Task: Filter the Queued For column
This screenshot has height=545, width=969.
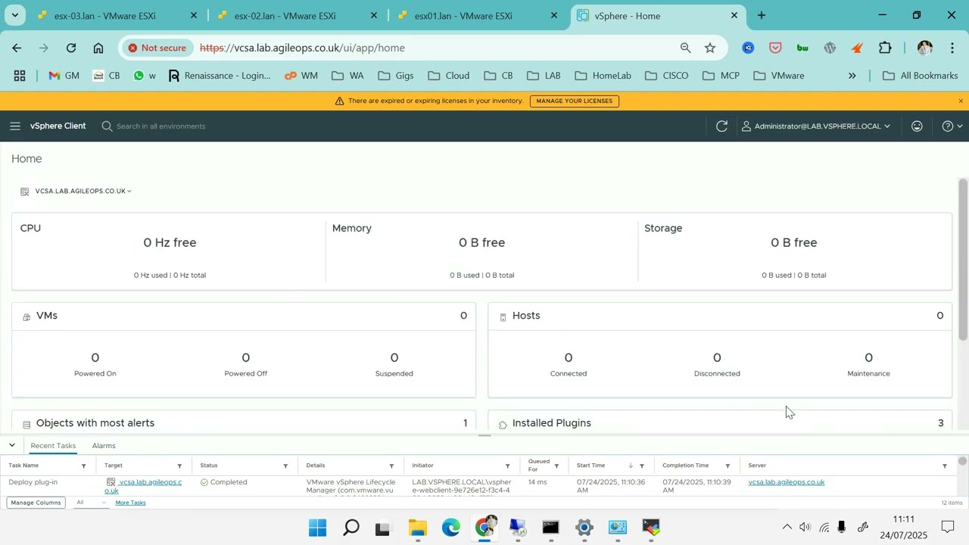Action: click(556, 466)
